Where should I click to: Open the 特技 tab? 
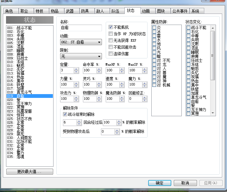[x=41, y=11]
